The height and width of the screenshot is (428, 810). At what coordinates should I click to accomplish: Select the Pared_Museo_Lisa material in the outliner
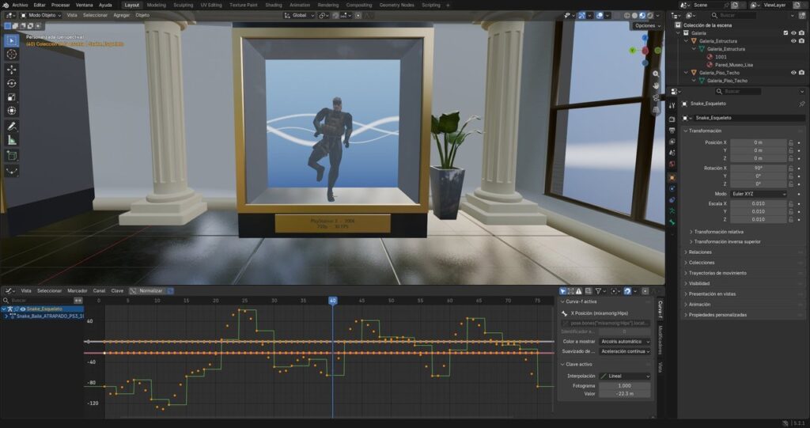pyautogui.click(x=733, y=65)
